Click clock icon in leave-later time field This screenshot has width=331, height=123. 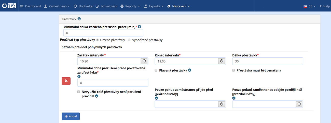coord(299,104)
